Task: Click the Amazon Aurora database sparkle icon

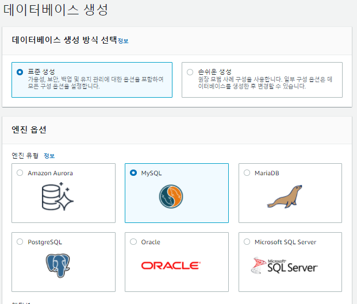Action: (x=57, y=197)
